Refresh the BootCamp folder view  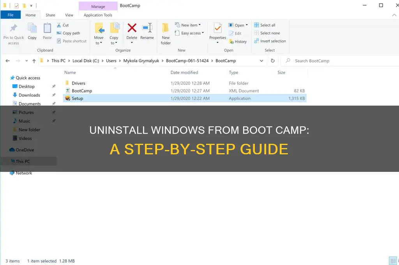click(x=272, y=61)
